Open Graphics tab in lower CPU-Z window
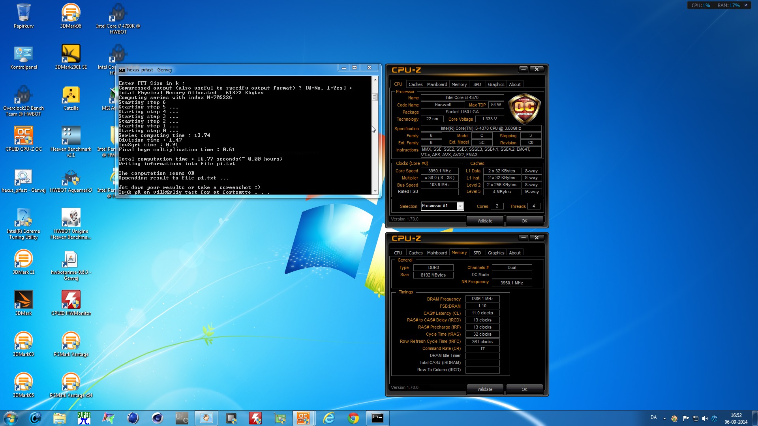 (x=496, y=253)
